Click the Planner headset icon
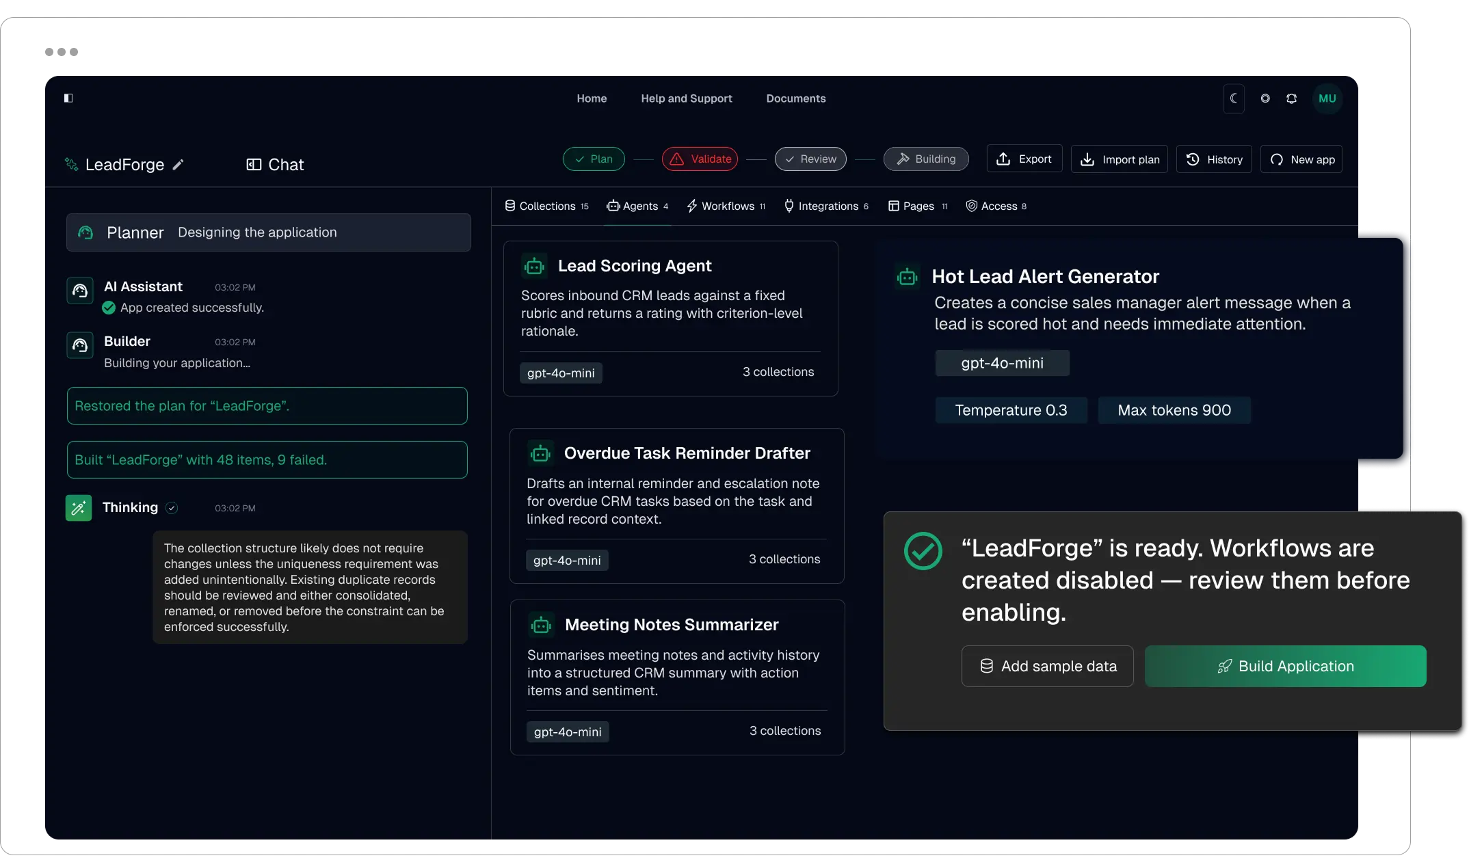 [85, 232]
